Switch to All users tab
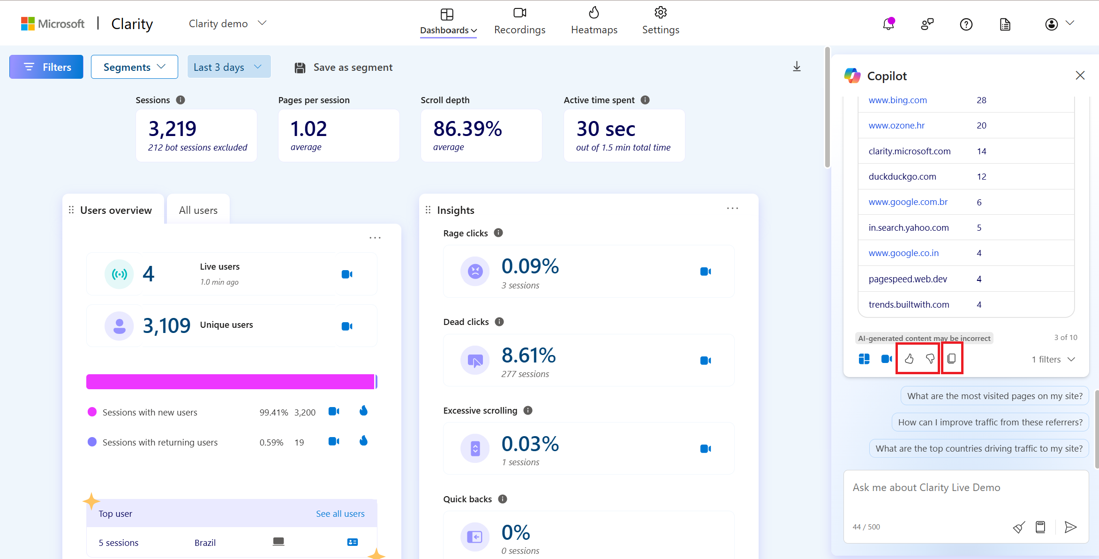This screenshot has width=1099, height=559. click(x=198, y=210)
